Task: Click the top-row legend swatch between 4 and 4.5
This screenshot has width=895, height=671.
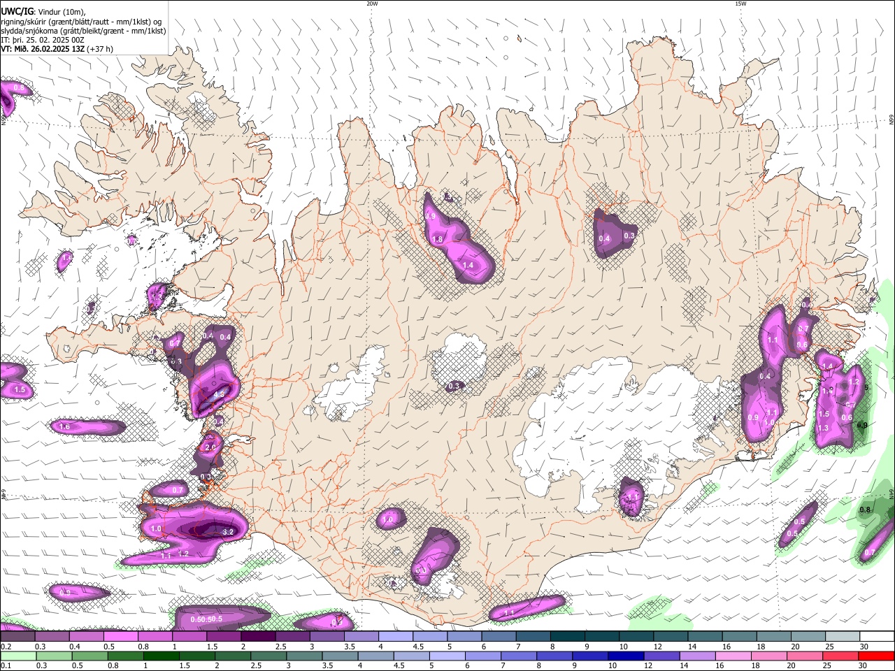Action: [x=396, y=637]
